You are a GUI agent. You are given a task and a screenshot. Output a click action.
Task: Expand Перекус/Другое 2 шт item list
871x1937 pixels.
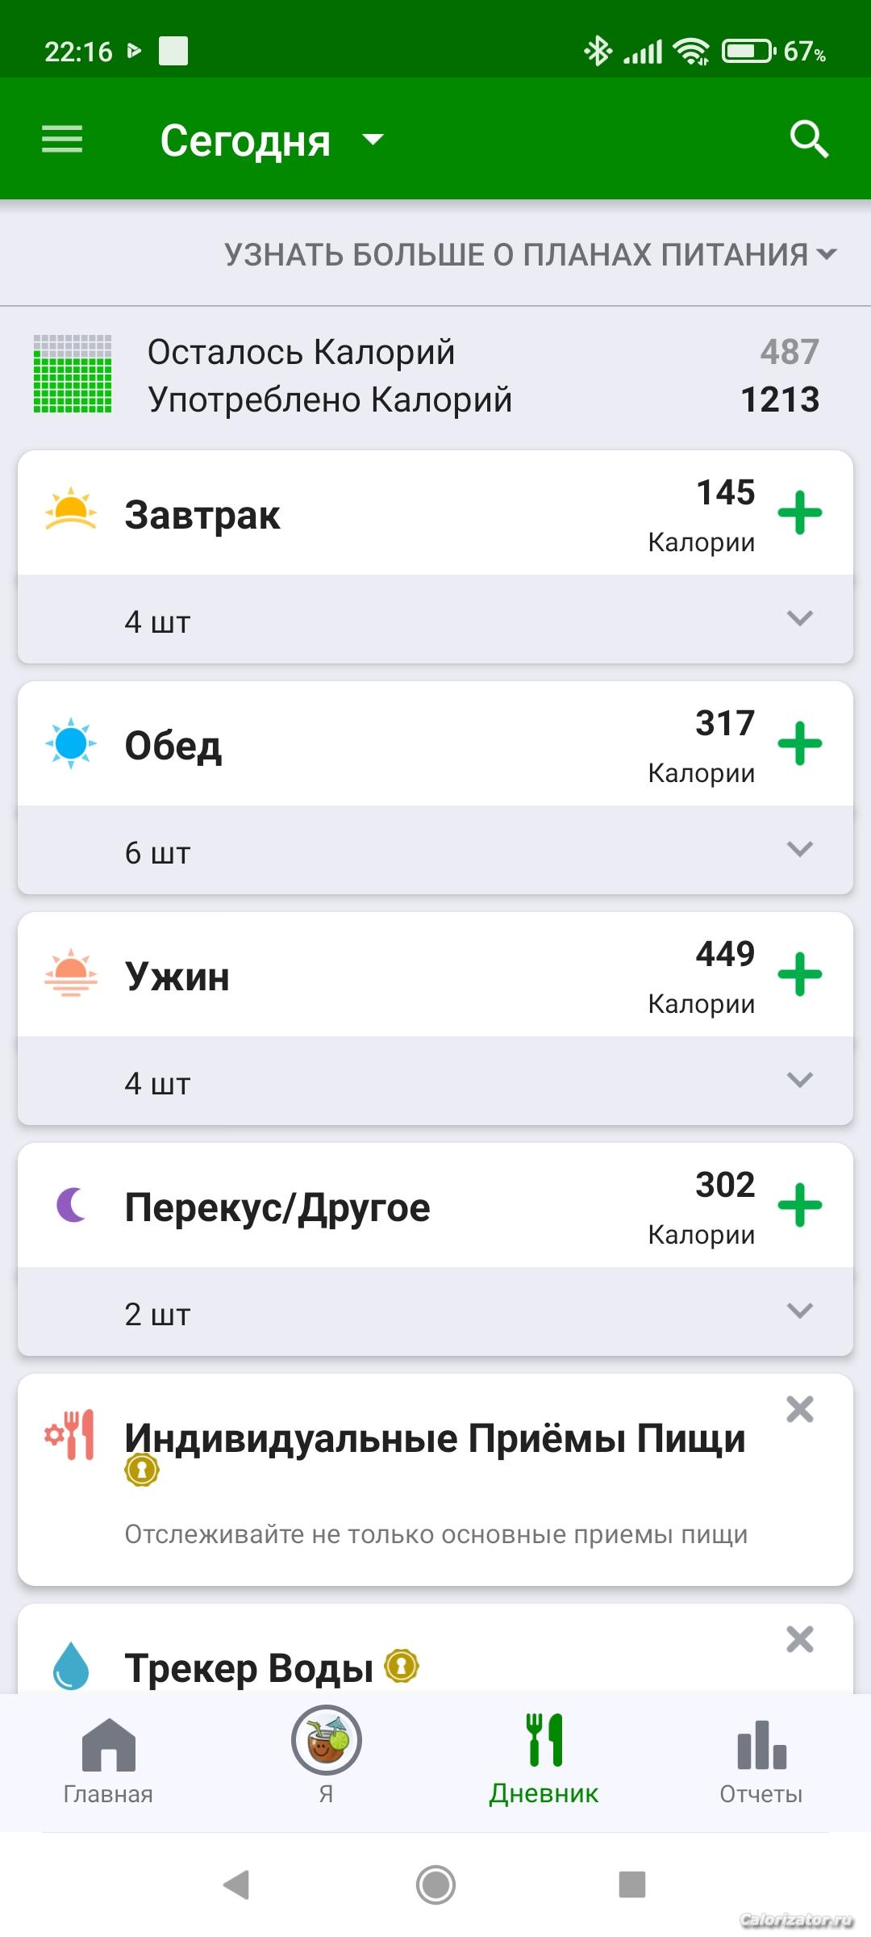799,1312
